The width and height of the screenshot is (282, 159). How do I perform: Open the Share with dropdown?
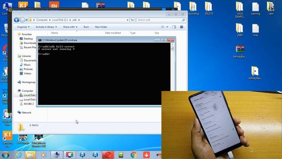coord(70,27)
